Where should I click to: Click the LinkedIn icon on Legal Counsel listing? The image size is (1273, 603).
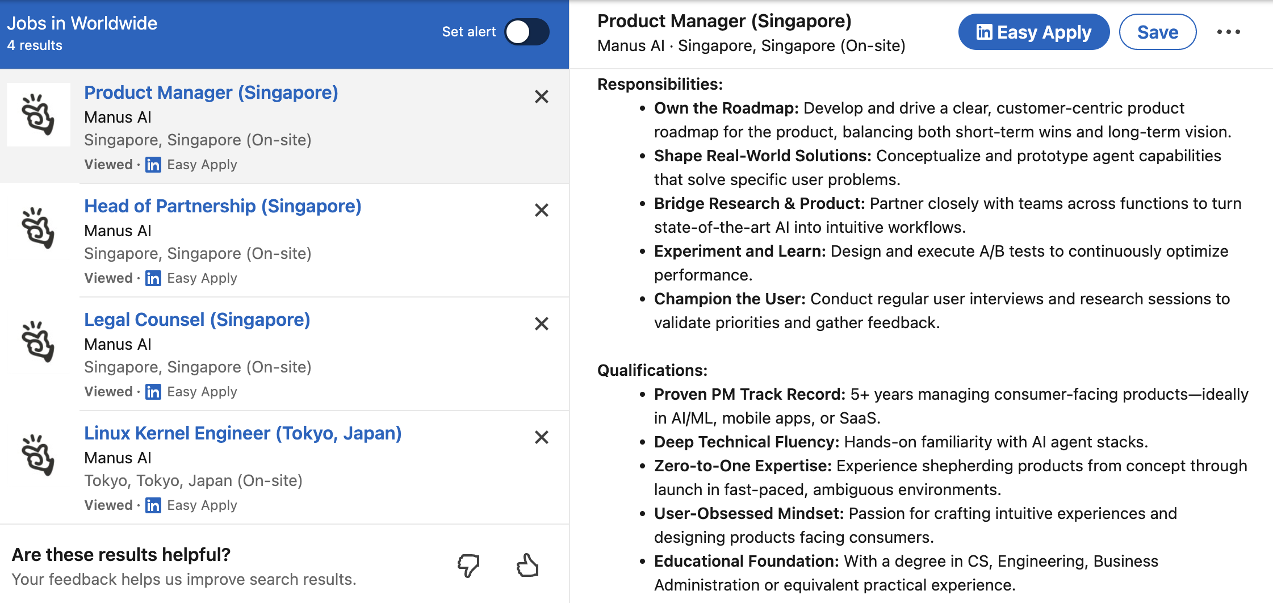point(153,392)
